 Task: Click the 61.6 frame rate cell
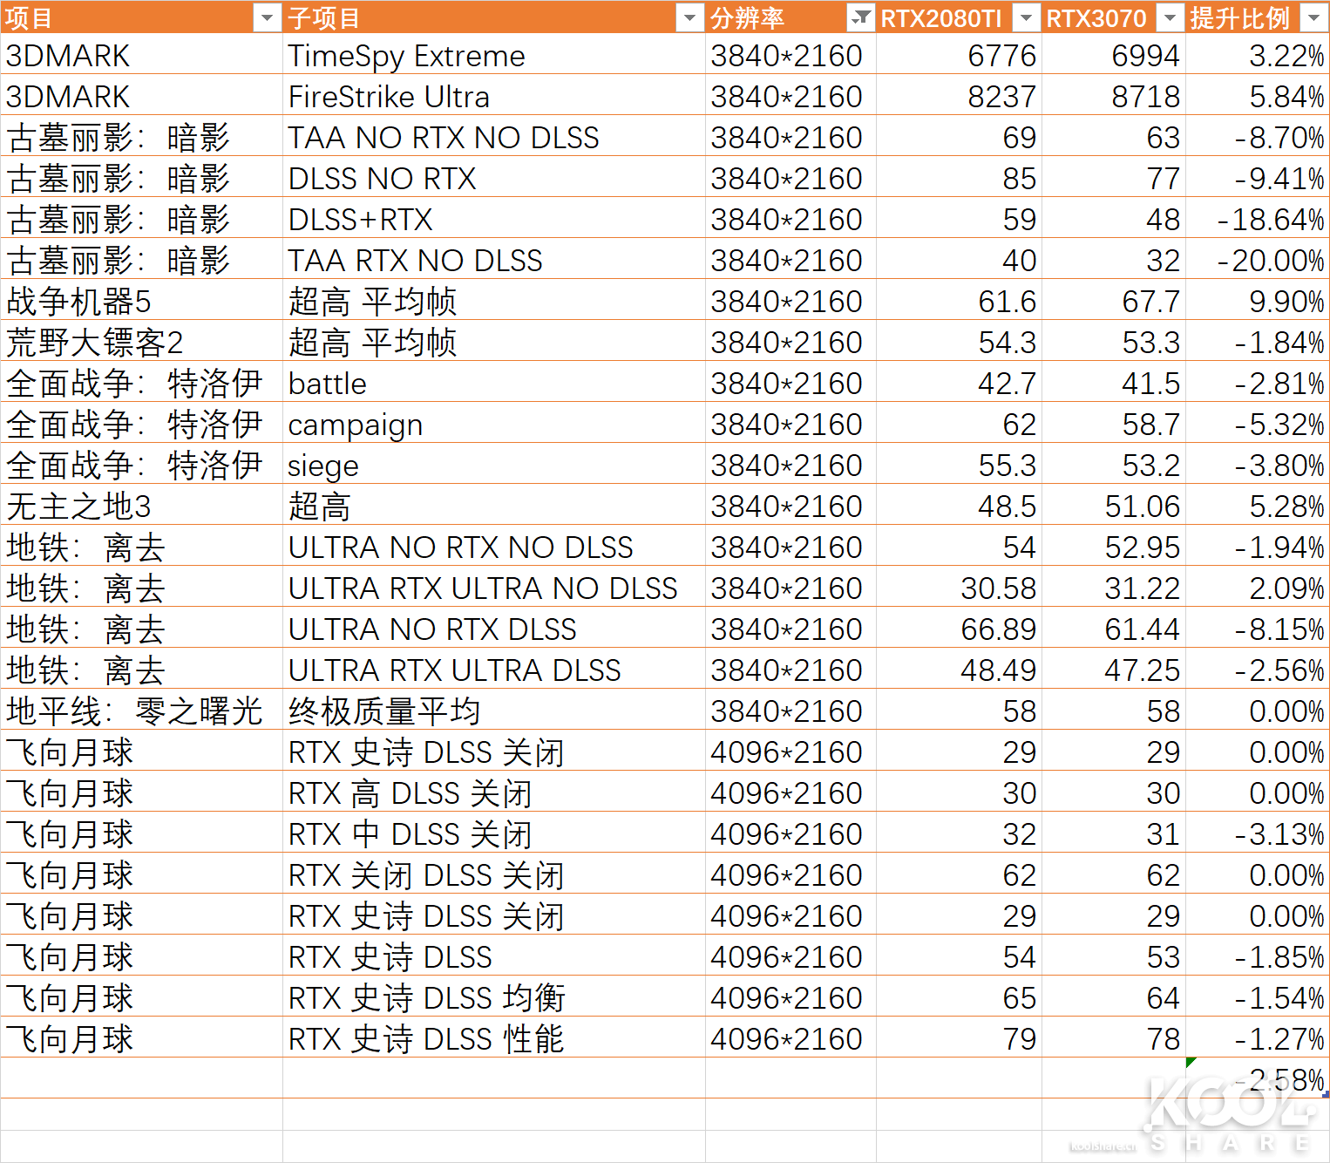(959, 300)
